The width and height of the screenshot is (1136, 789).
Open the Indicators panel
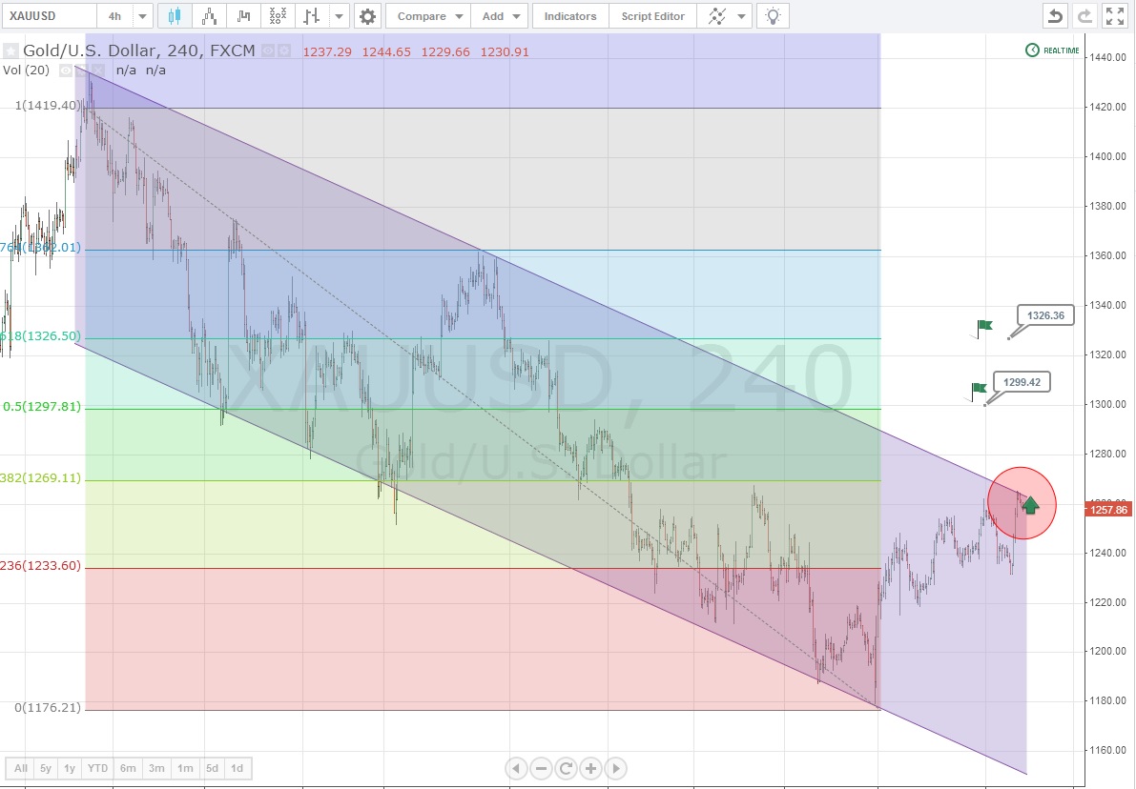570,16
